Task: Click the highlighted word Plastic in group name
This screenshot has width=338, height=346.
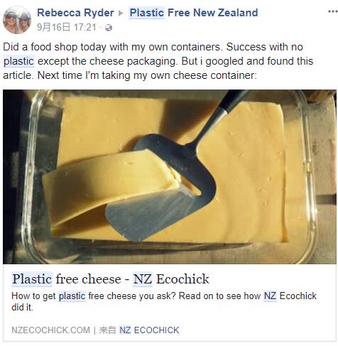Action: point(147,13)
